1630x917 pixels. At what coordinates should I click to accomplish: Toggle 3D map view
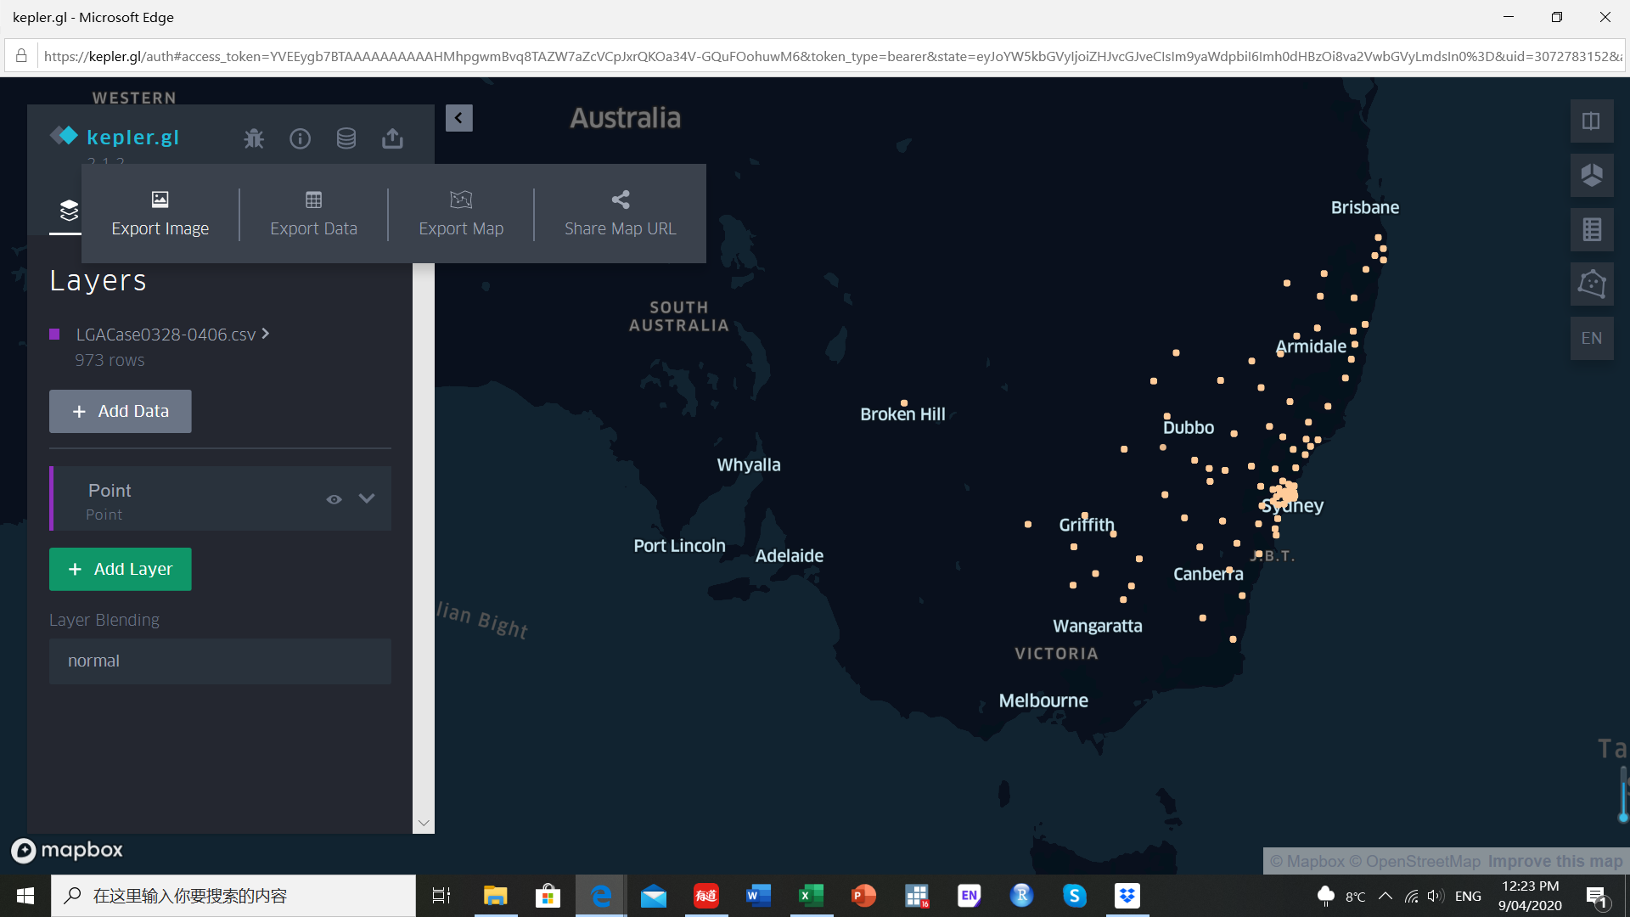coord(1592,176)
